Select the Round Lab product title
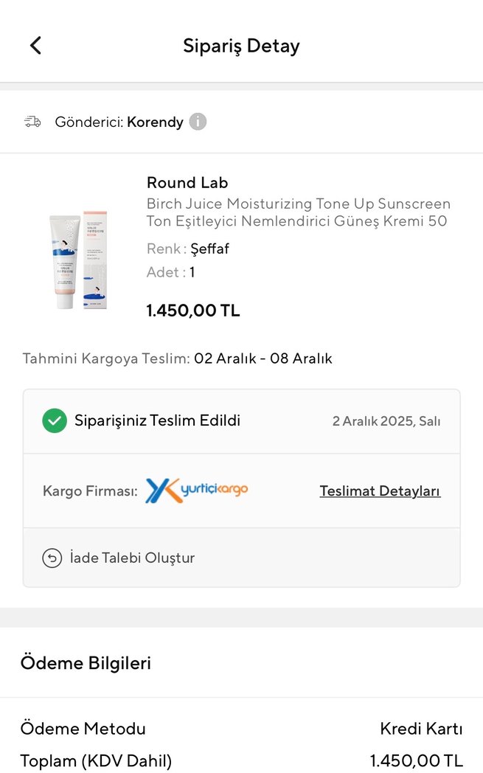This screenshot has height=773, width=483. pos(187,182)
